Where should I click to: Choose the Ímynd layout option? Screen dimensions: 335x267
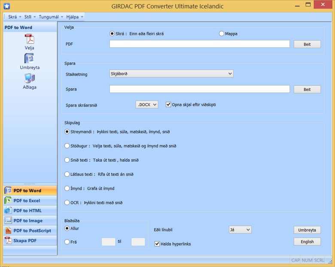click(x=67, y=188)
